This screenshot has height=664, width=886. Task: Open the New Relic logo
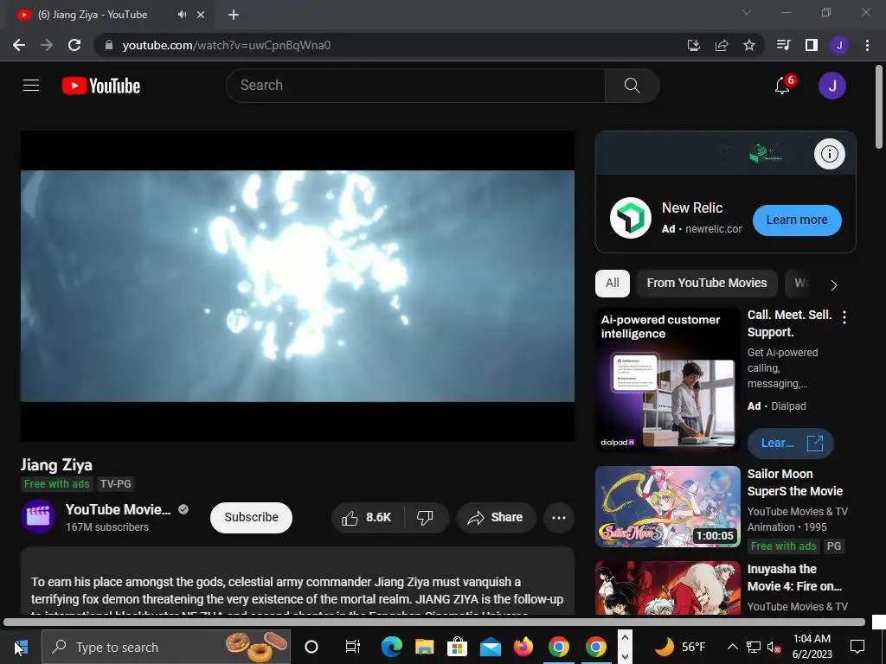[631, 218]
